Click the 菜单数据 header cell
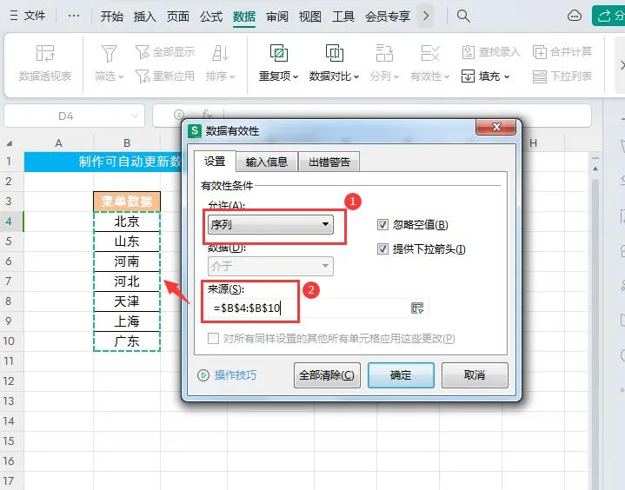625x490 pixels. pos(127,202)
